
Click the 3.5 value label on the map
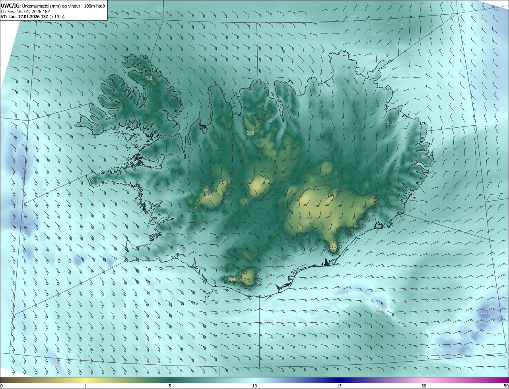click(x=251, y=133)
